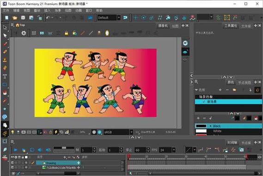Open the timeline view hamburger menu
Viewport: 263px width, 176px height.
[12, 142]
